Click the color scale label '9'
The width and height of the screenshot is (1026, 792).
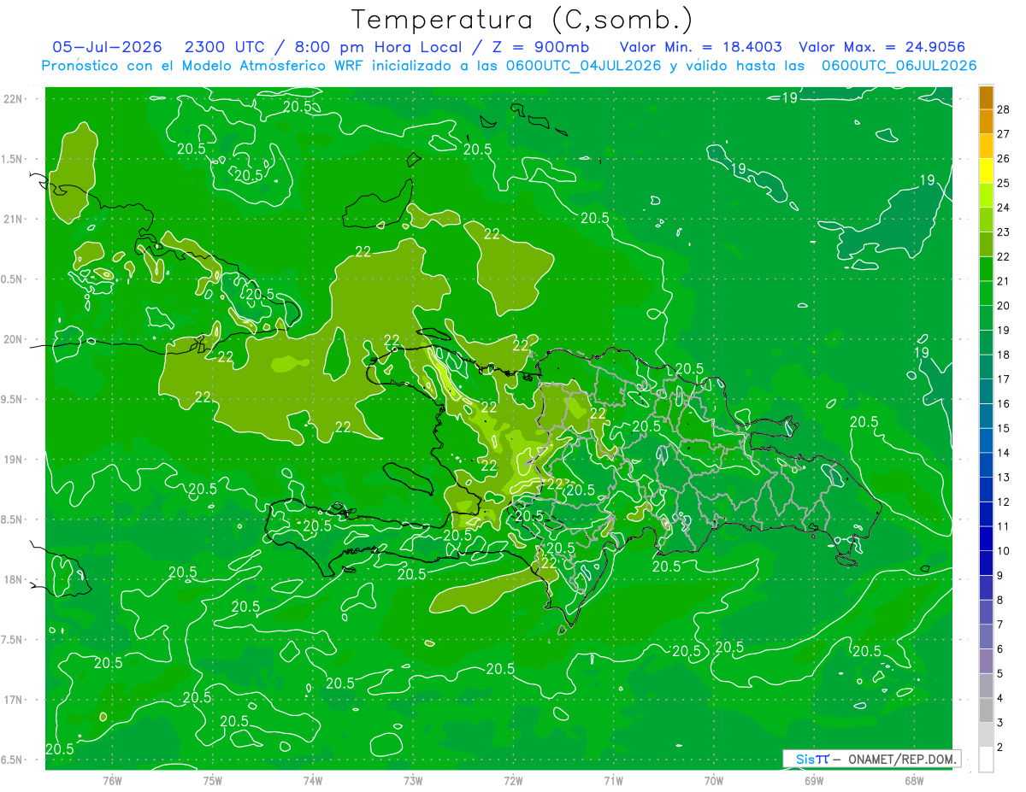999,576
